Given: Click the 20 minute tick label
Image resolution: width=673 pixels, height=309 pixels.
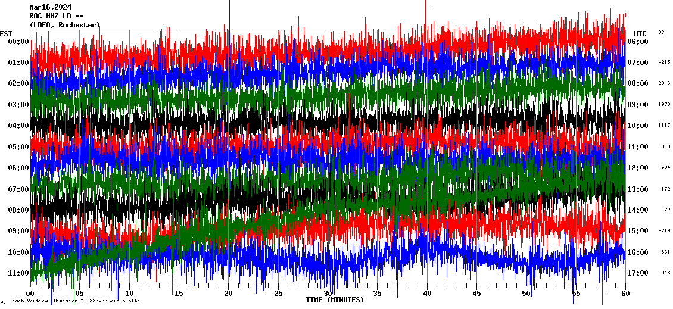Looking at the screenshot, I should (229, 294).
